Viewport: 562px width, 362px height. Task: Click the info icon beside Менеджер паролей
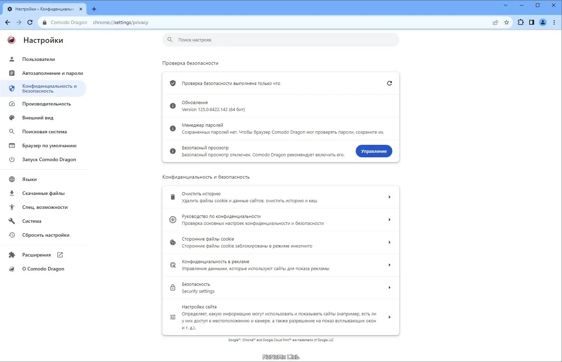(x=173, y=128)
